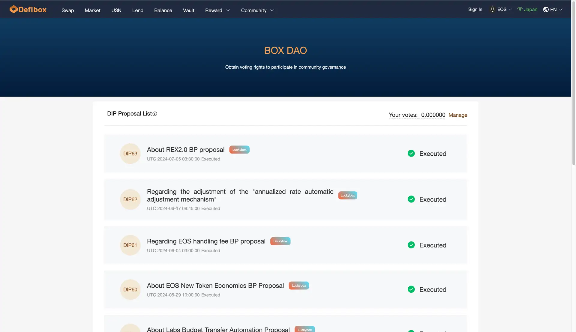Click the Luckybox tag on DIP63 proposal

click(239, 150)
